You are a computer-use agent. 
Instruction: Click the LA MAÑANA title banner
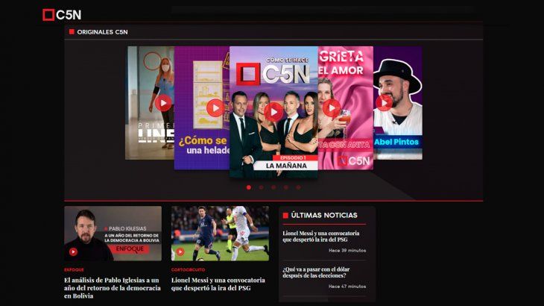coord(286,166)
